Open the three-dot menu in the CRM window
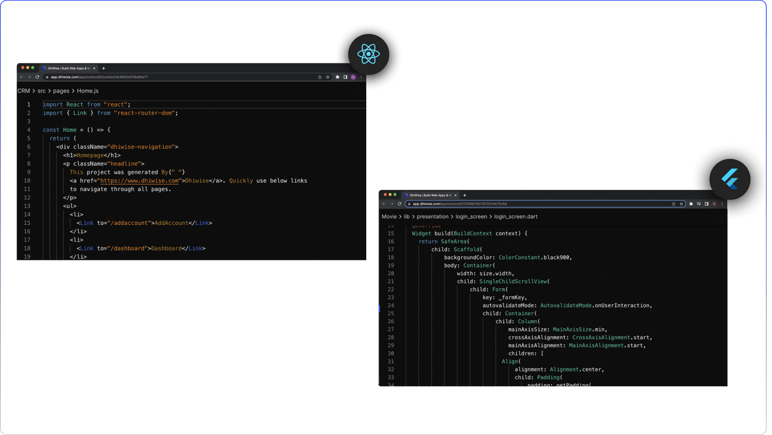The width and height of the screenshot is (772, 435). [x=361, y=77]
